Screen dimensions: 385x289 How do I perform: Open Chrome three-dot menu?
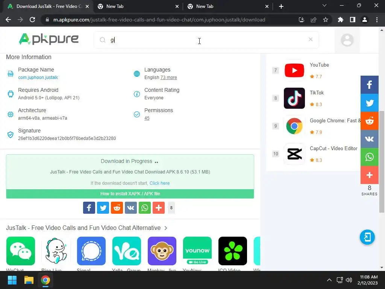point(377,20)
